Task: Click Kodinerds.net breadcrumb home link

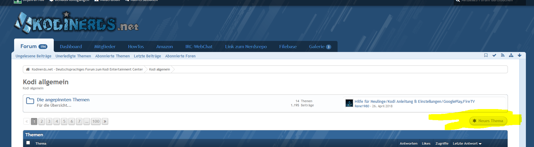Action: [x=87, y=69]
